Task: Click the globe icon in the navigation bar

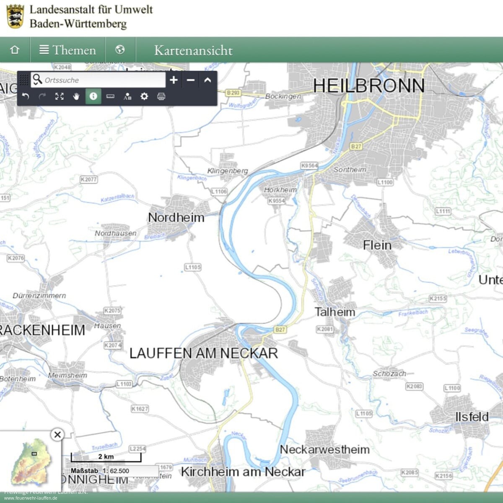Action: point(120,50)
